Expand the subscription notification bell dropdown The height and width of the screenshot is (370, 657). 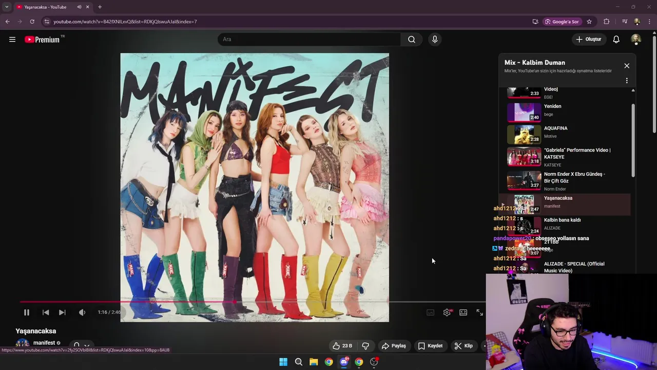click(81, 345)
